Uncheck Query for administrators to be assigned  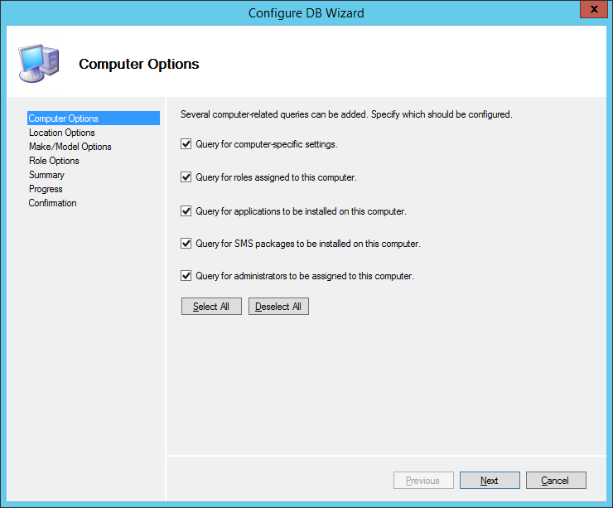186,276
